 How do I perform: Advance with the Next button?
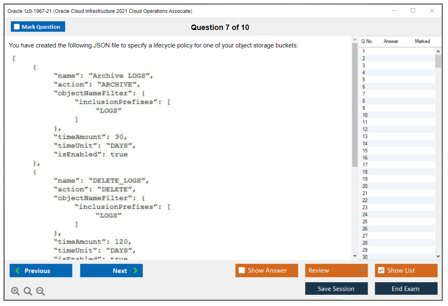pos(111,271)
